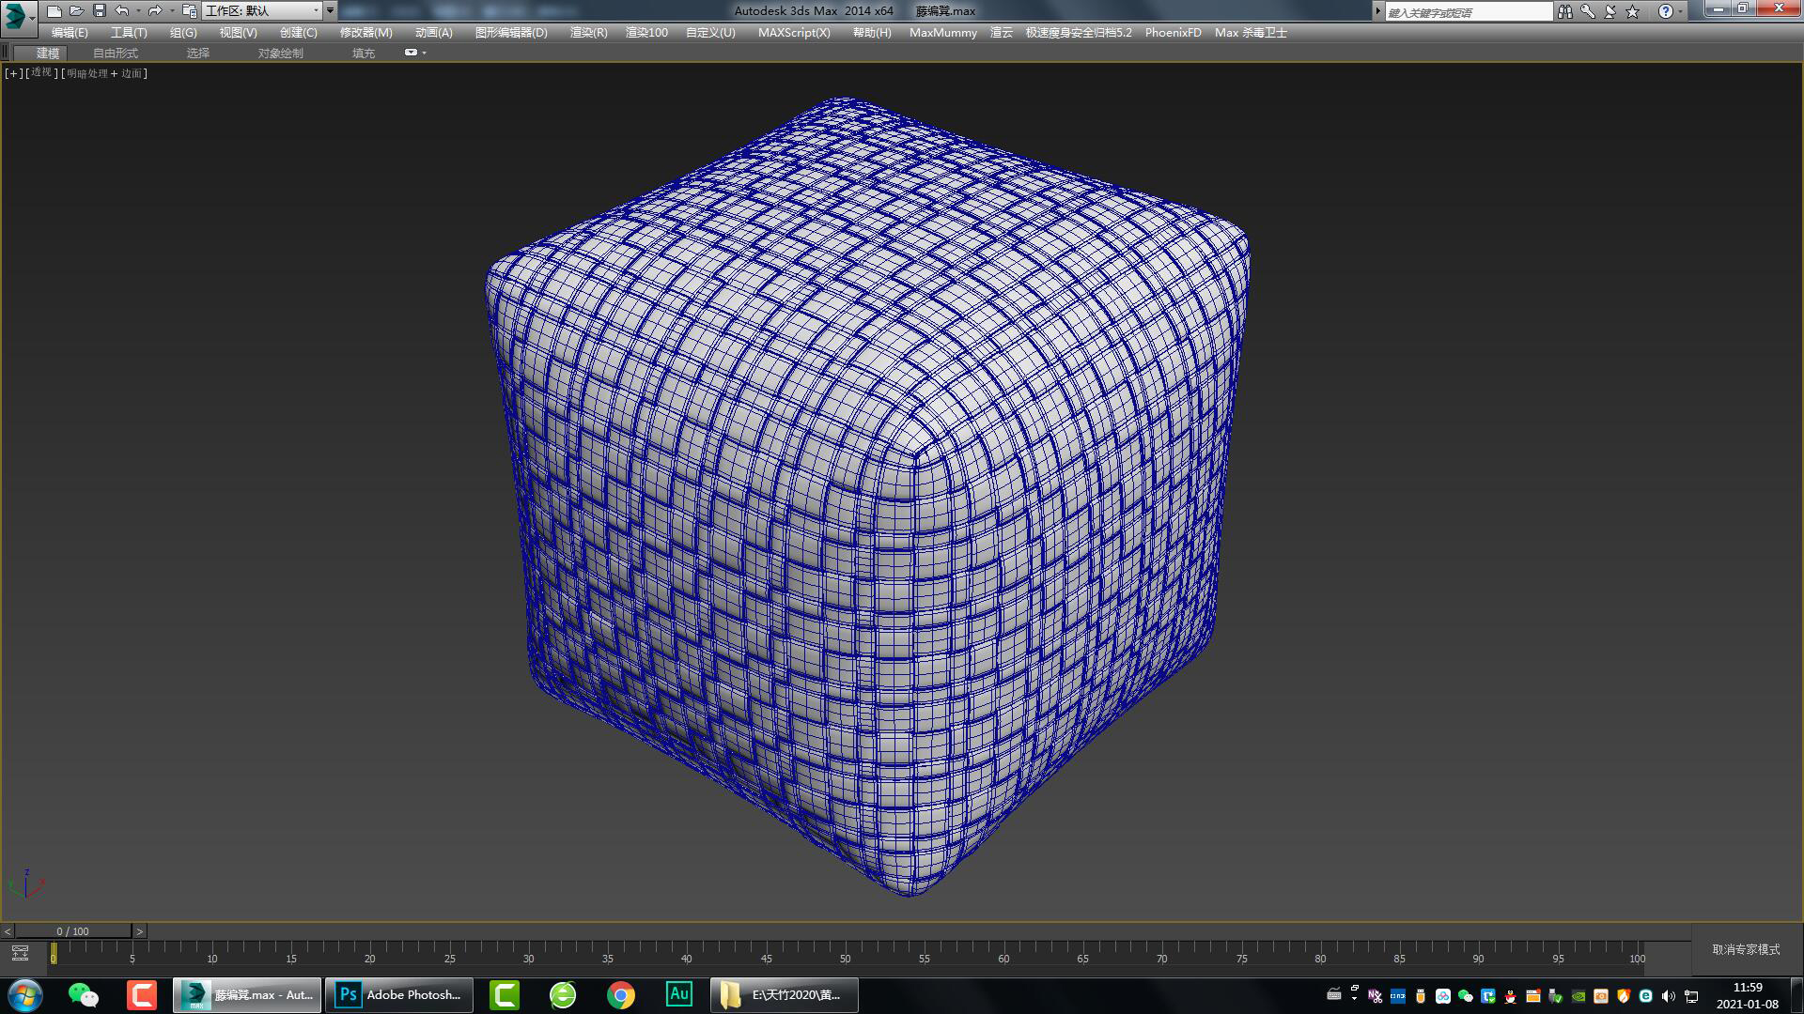
Task: Click the binoculars search icon
Action: pyautogui.click(x=1564, y=11)
